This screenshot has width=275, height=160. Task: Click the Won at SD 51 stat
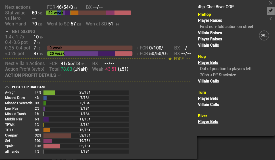[x=102, y=24]
